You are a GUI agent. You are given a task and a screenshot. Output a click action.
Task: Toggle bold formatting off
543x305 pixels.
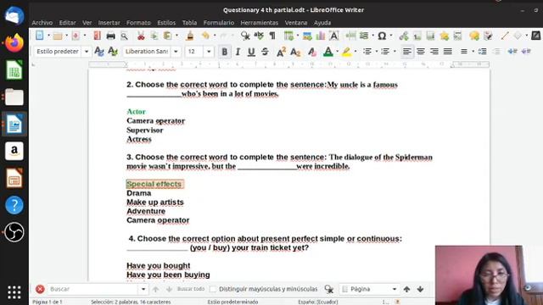(224, 52)
